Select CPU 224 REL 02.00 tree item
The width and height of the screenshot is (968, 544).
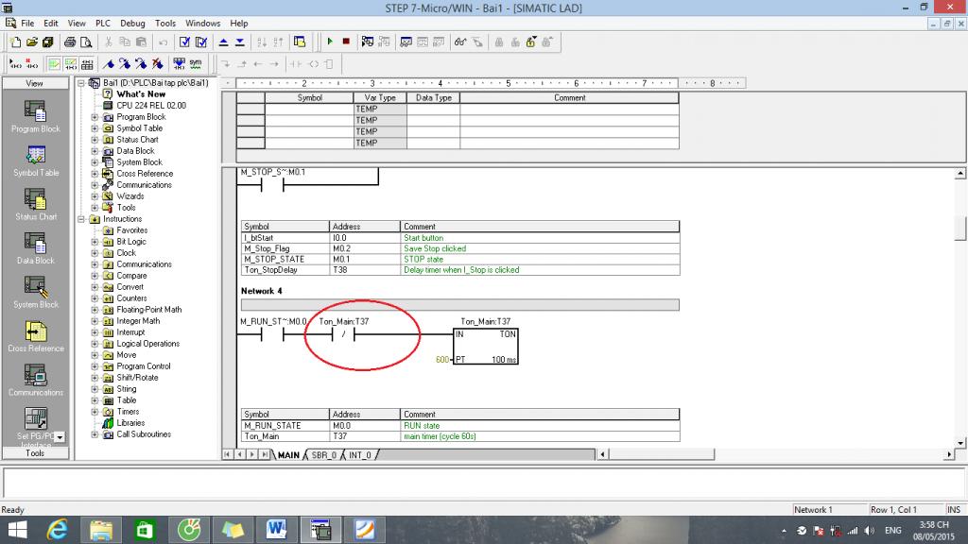(x=151, y=106)
